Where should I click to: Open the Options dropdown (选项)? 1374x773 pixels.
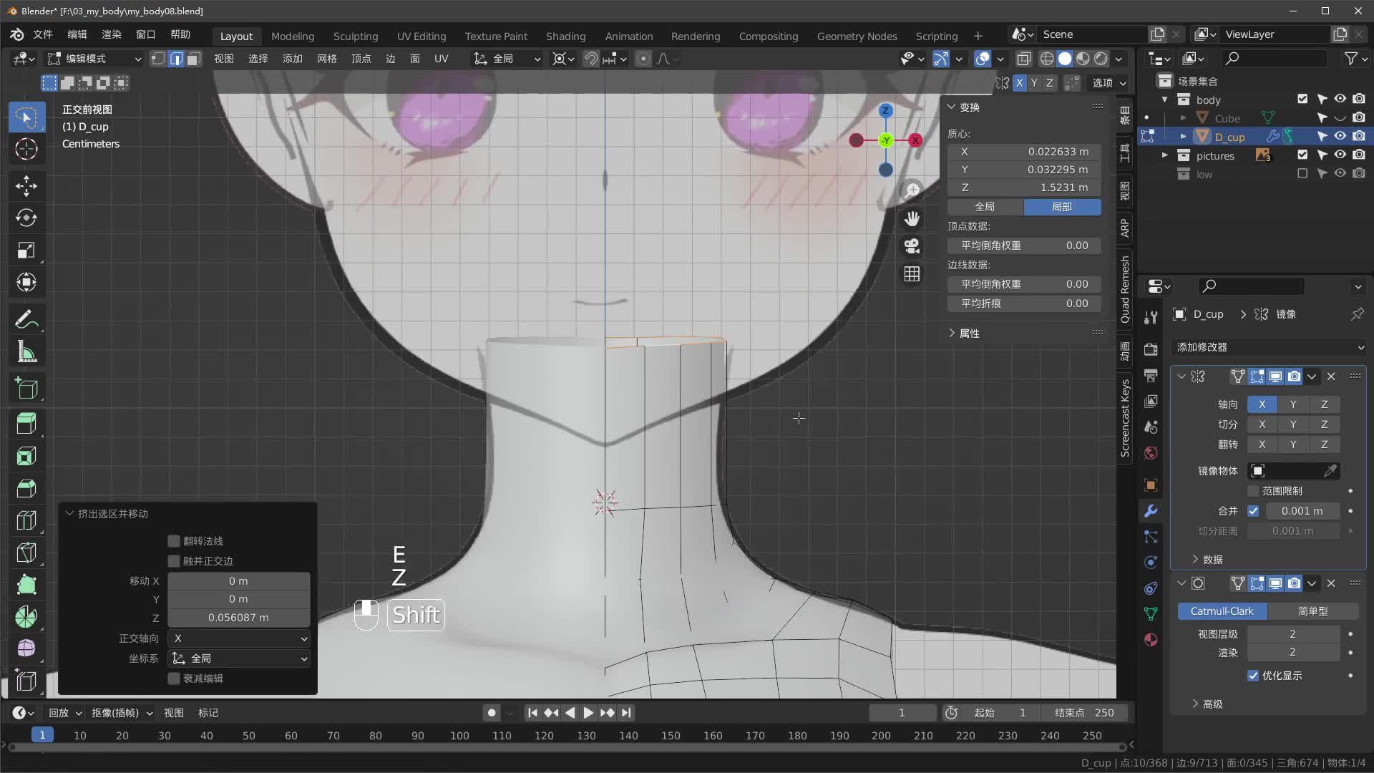pyautogui.click(x=1109, y=83)
